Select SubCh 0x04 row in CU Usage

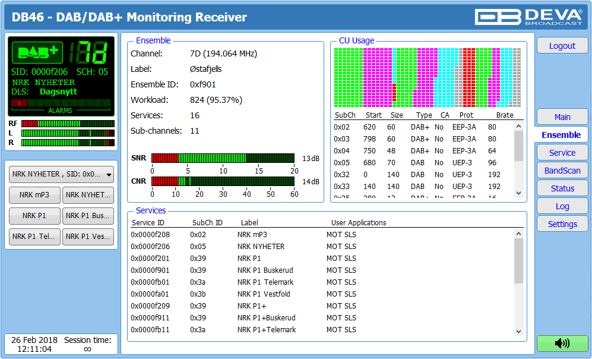423,151
